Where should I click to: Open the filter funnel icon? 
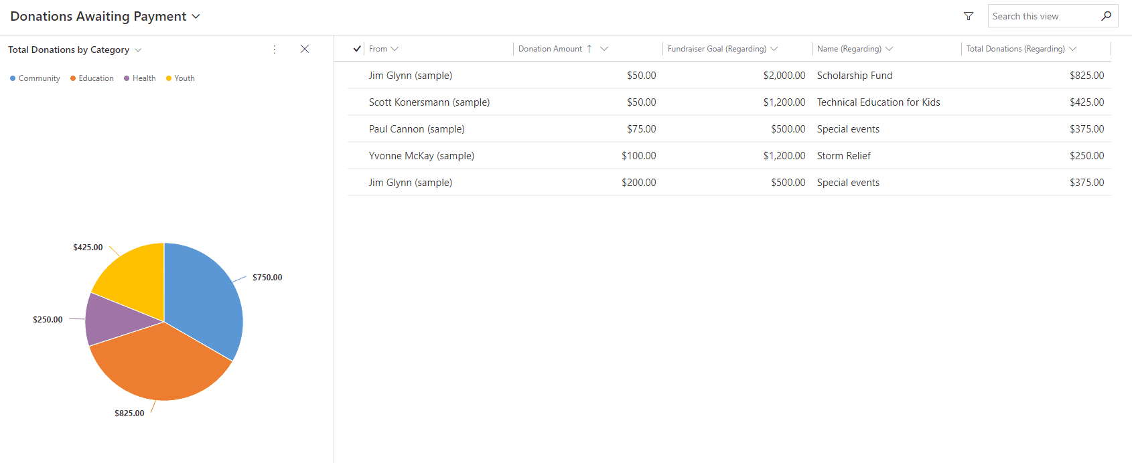(969, 16)
